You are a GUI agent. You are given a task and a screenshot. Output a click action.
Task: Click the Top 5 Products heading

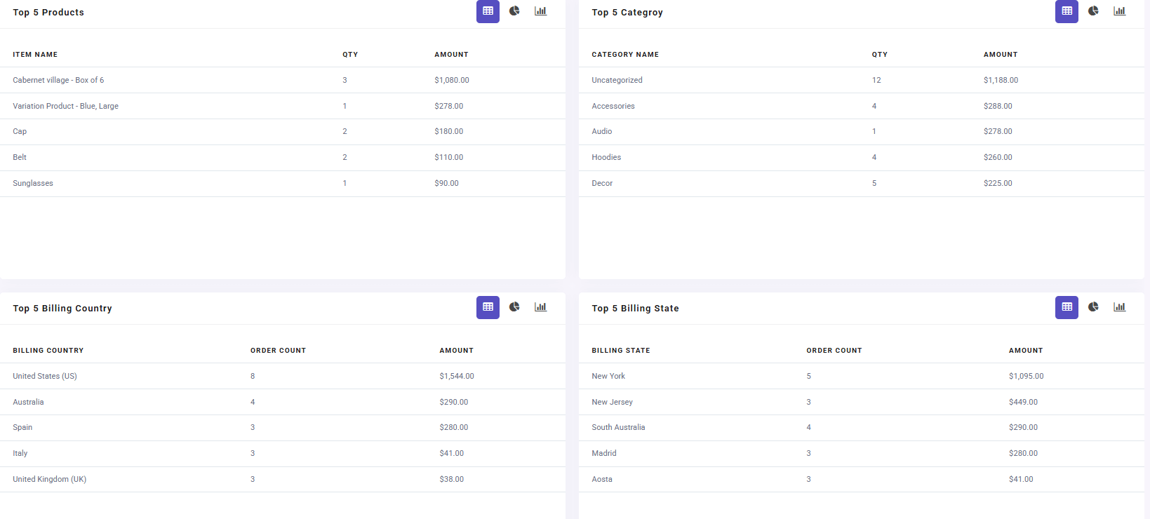click(48, 12)
